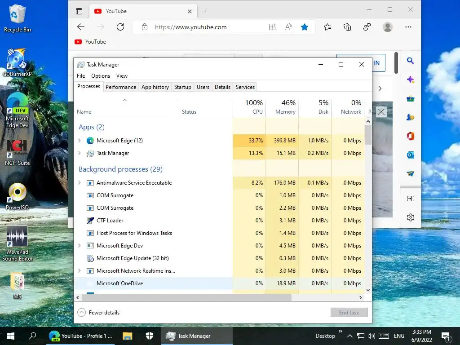The image size is (460, 345).
Task: Switch to the Services tab
Action: pos(245,87)
